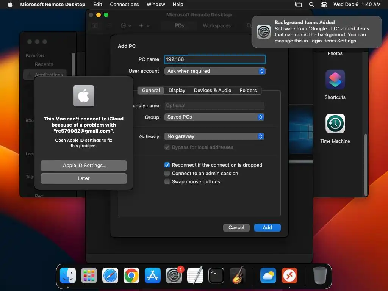Open TextEdit from the Dock
Viewport: 388px width, 291px height.
click(x=195, y=275)
